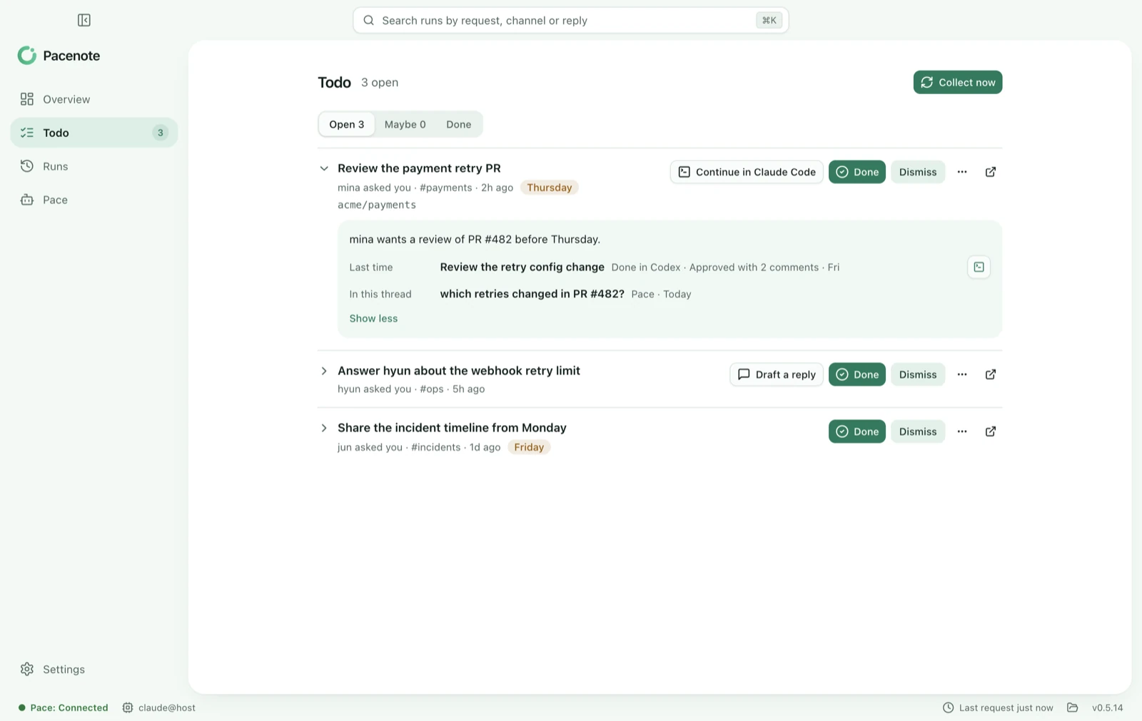Screen dimensions: 1142x721
Task: Click the Collect now button
Action: click(957, 82)
